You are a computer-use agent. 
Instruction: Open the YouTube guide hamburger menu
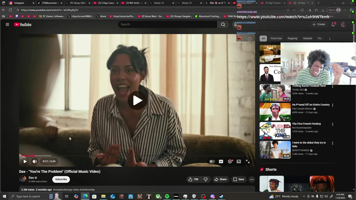click(x=8, y=24)
